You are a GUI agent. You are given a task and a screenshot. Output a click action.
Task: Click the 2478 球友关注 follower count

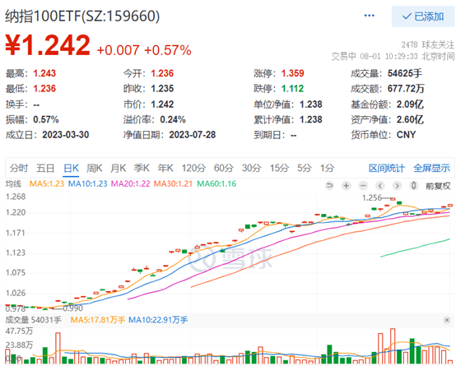point(428,44)
